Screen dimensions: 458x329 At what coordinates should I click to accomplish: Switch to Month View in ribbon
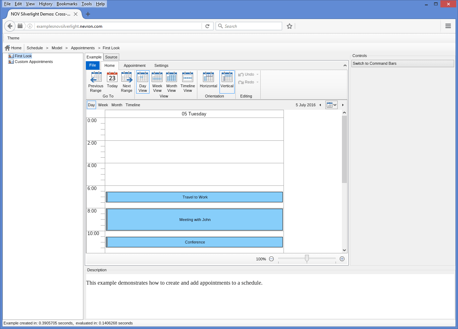point(172,82)
